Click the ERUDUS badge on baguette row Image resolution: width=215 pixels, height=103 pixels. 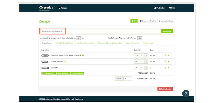coord(45,55)
